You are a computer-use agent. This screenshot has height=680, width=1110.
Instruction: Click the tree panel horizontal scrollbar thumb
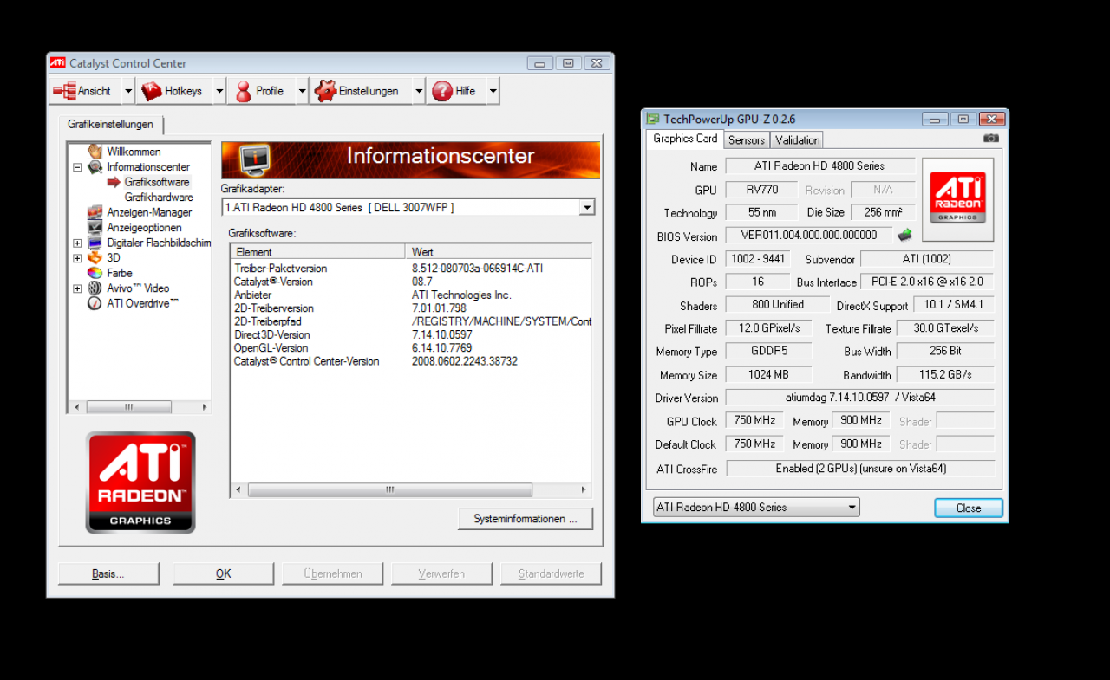[x=128, y=407]
